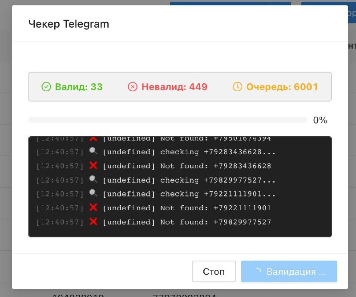Click red X on Not found +79829977527 line

[x=93, y=222]
